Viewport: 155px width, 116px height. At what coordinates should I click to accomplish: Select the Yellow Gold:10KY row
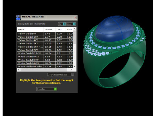tap(45, 37)
